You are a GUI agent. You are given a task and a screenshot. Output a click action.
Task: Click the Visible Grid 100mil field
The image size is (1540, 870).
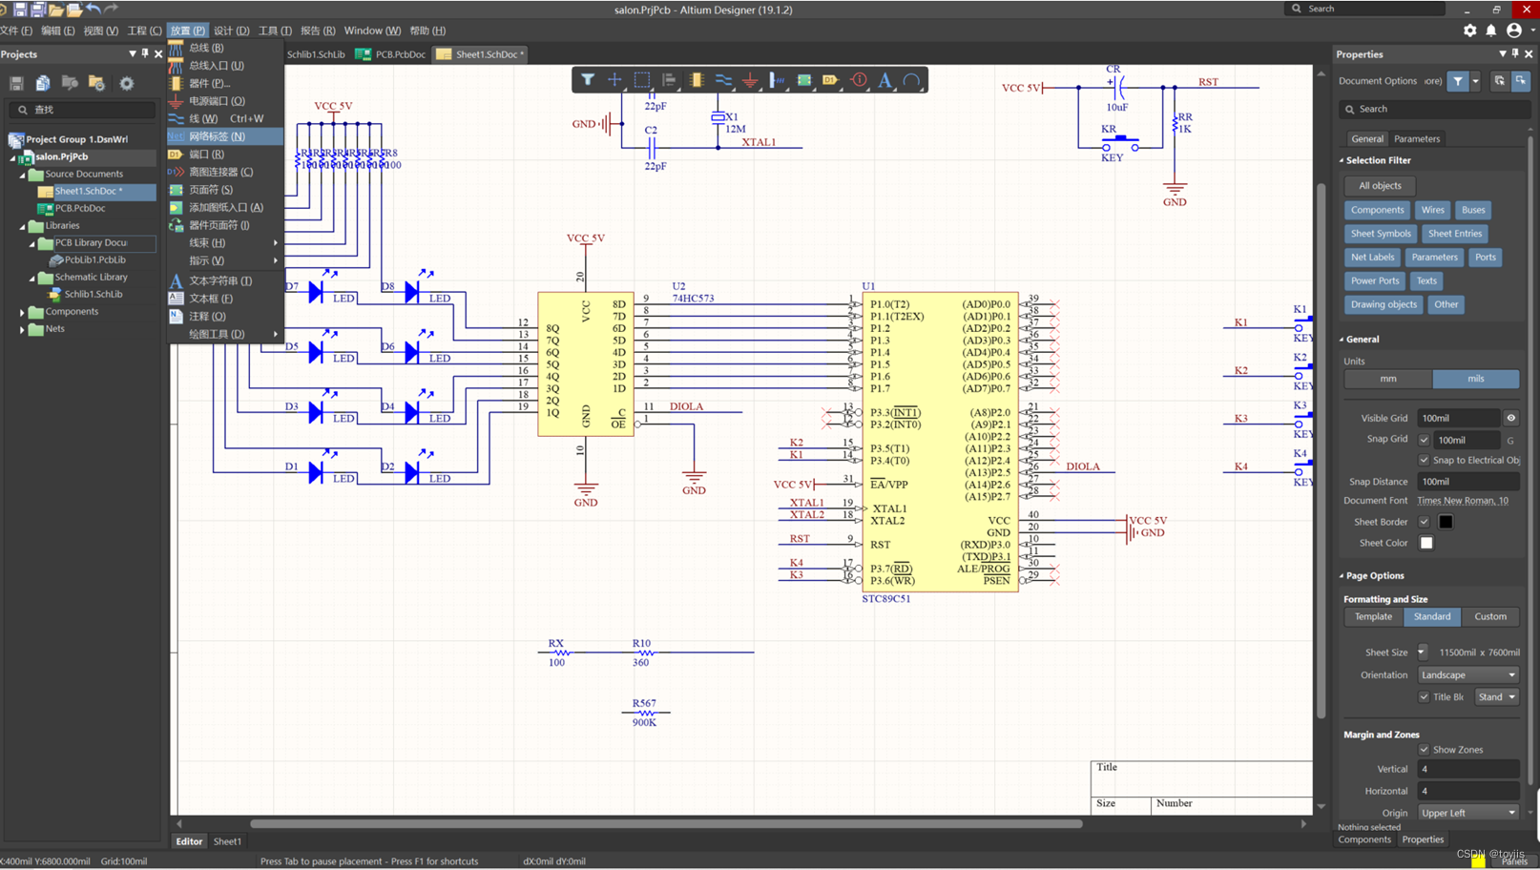tap(1459, 418)
